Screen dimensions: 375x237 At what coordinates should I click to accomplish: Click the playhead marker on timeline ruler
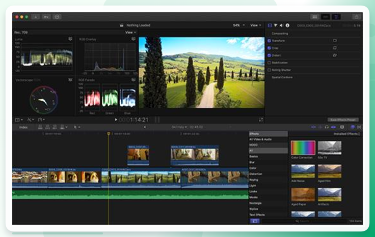[109, 134]
